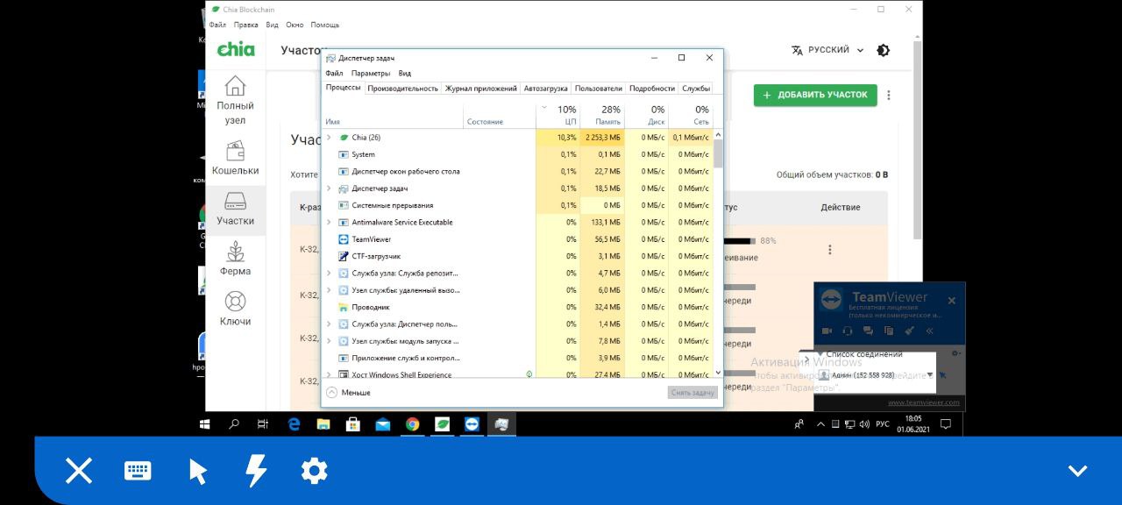Open the РУССКИЙ language dropdown
Image resolution: width=1122 pixels, height=505 pixels.
click(827, 50)
